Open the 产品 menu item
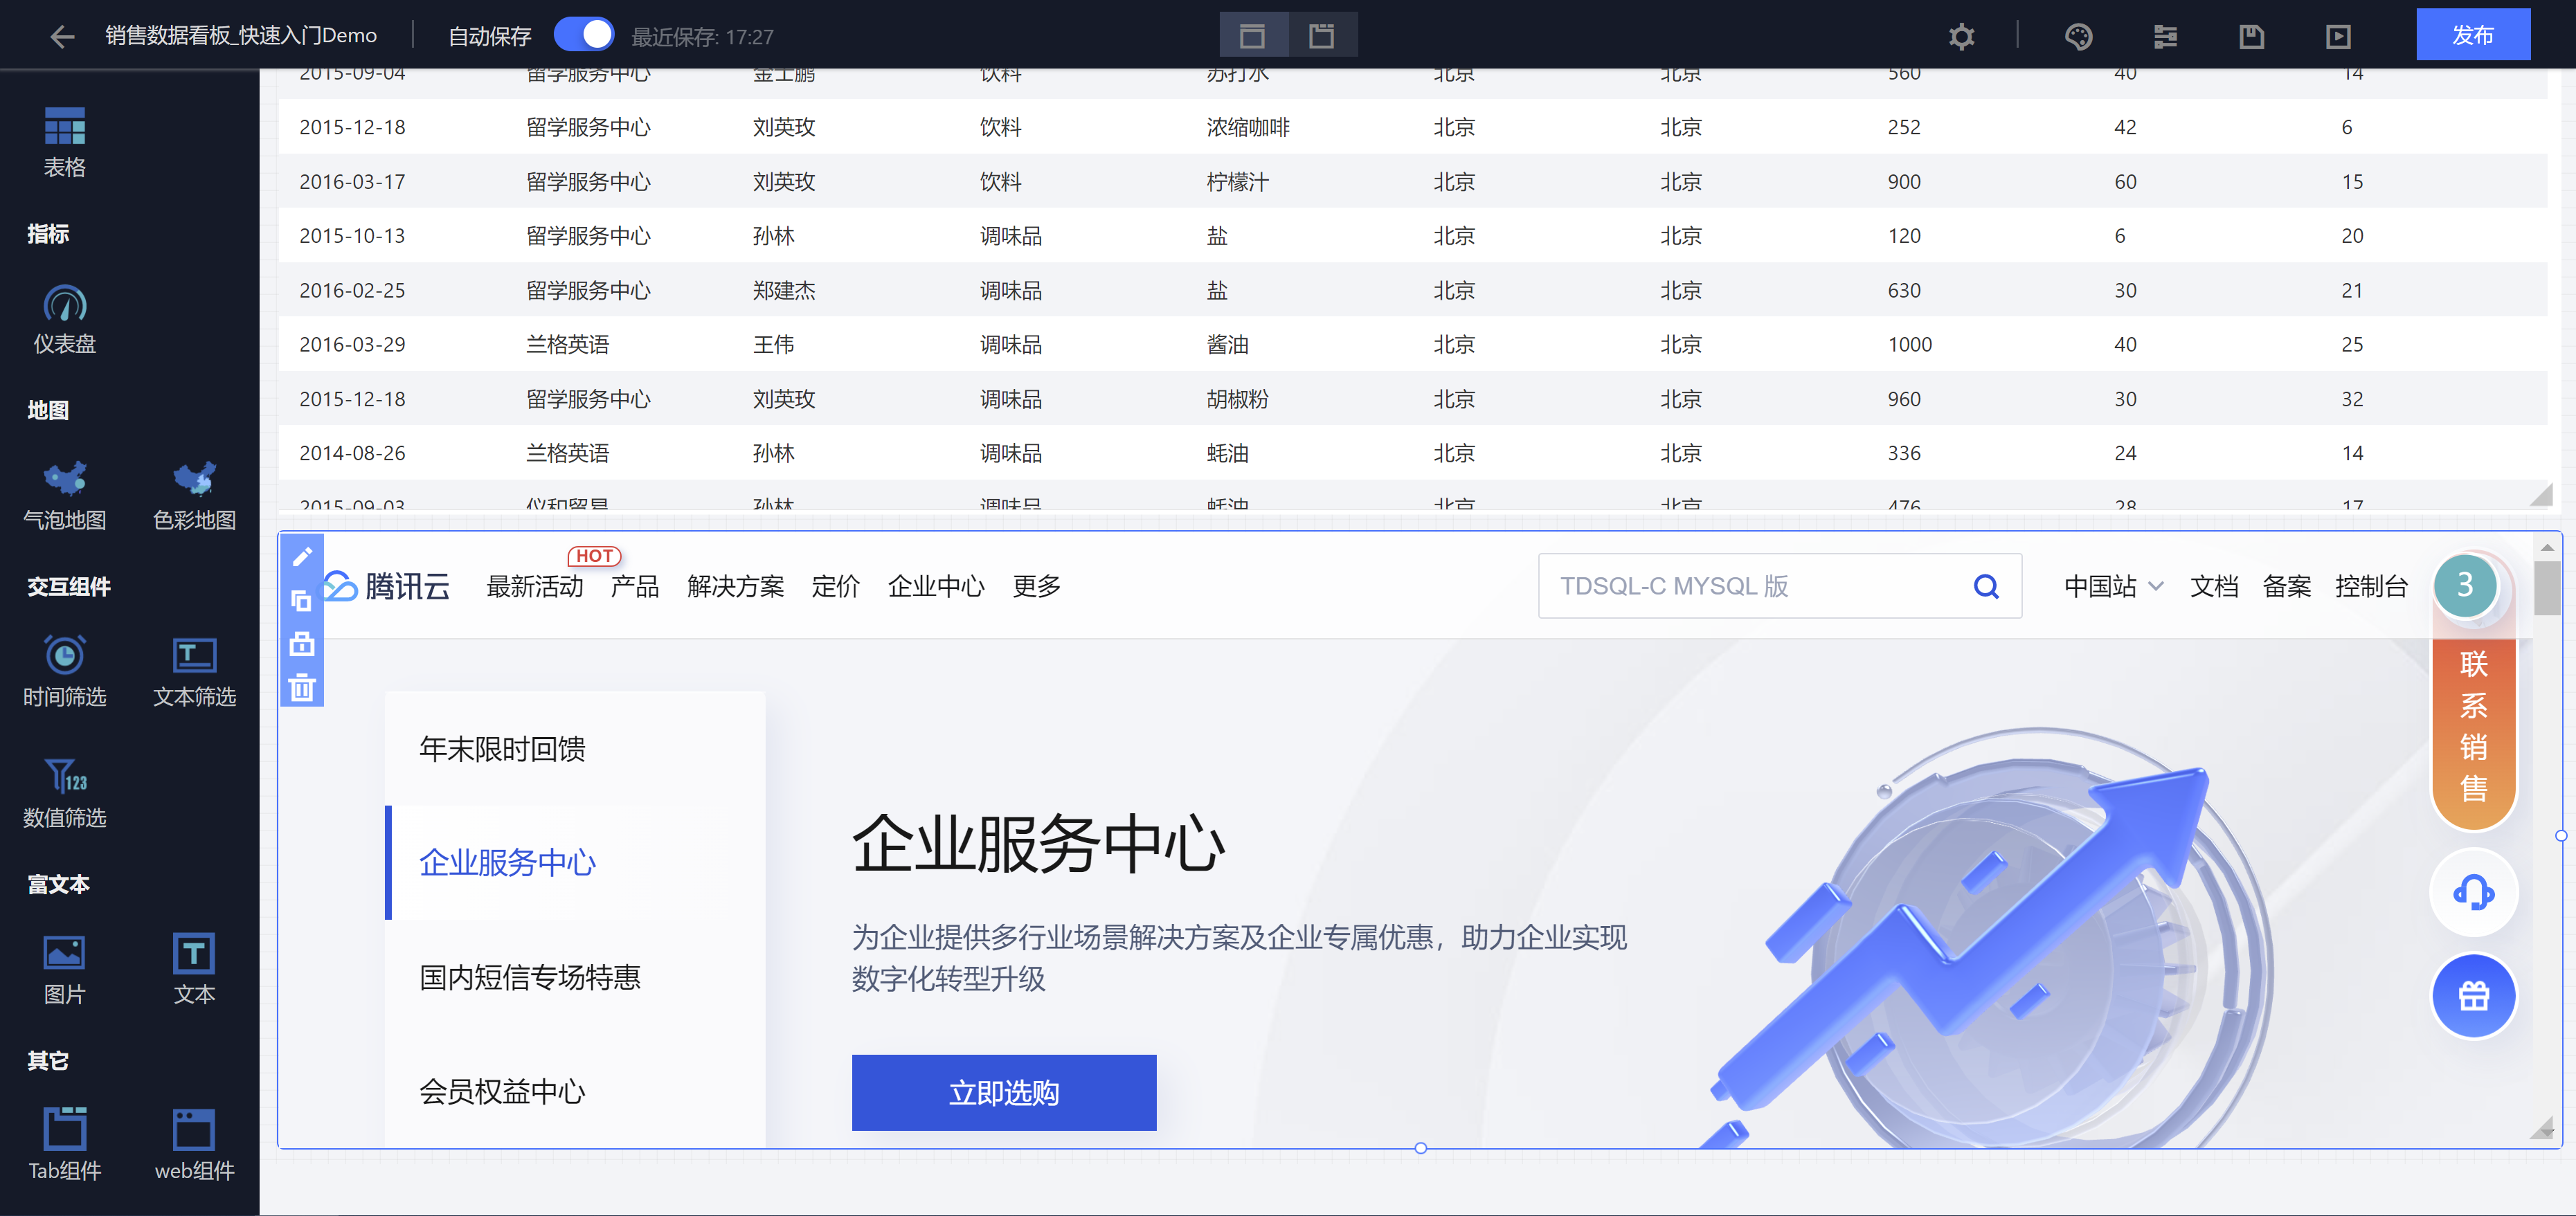This screenshot has width=2576, height=1216. tap(634, 586)
